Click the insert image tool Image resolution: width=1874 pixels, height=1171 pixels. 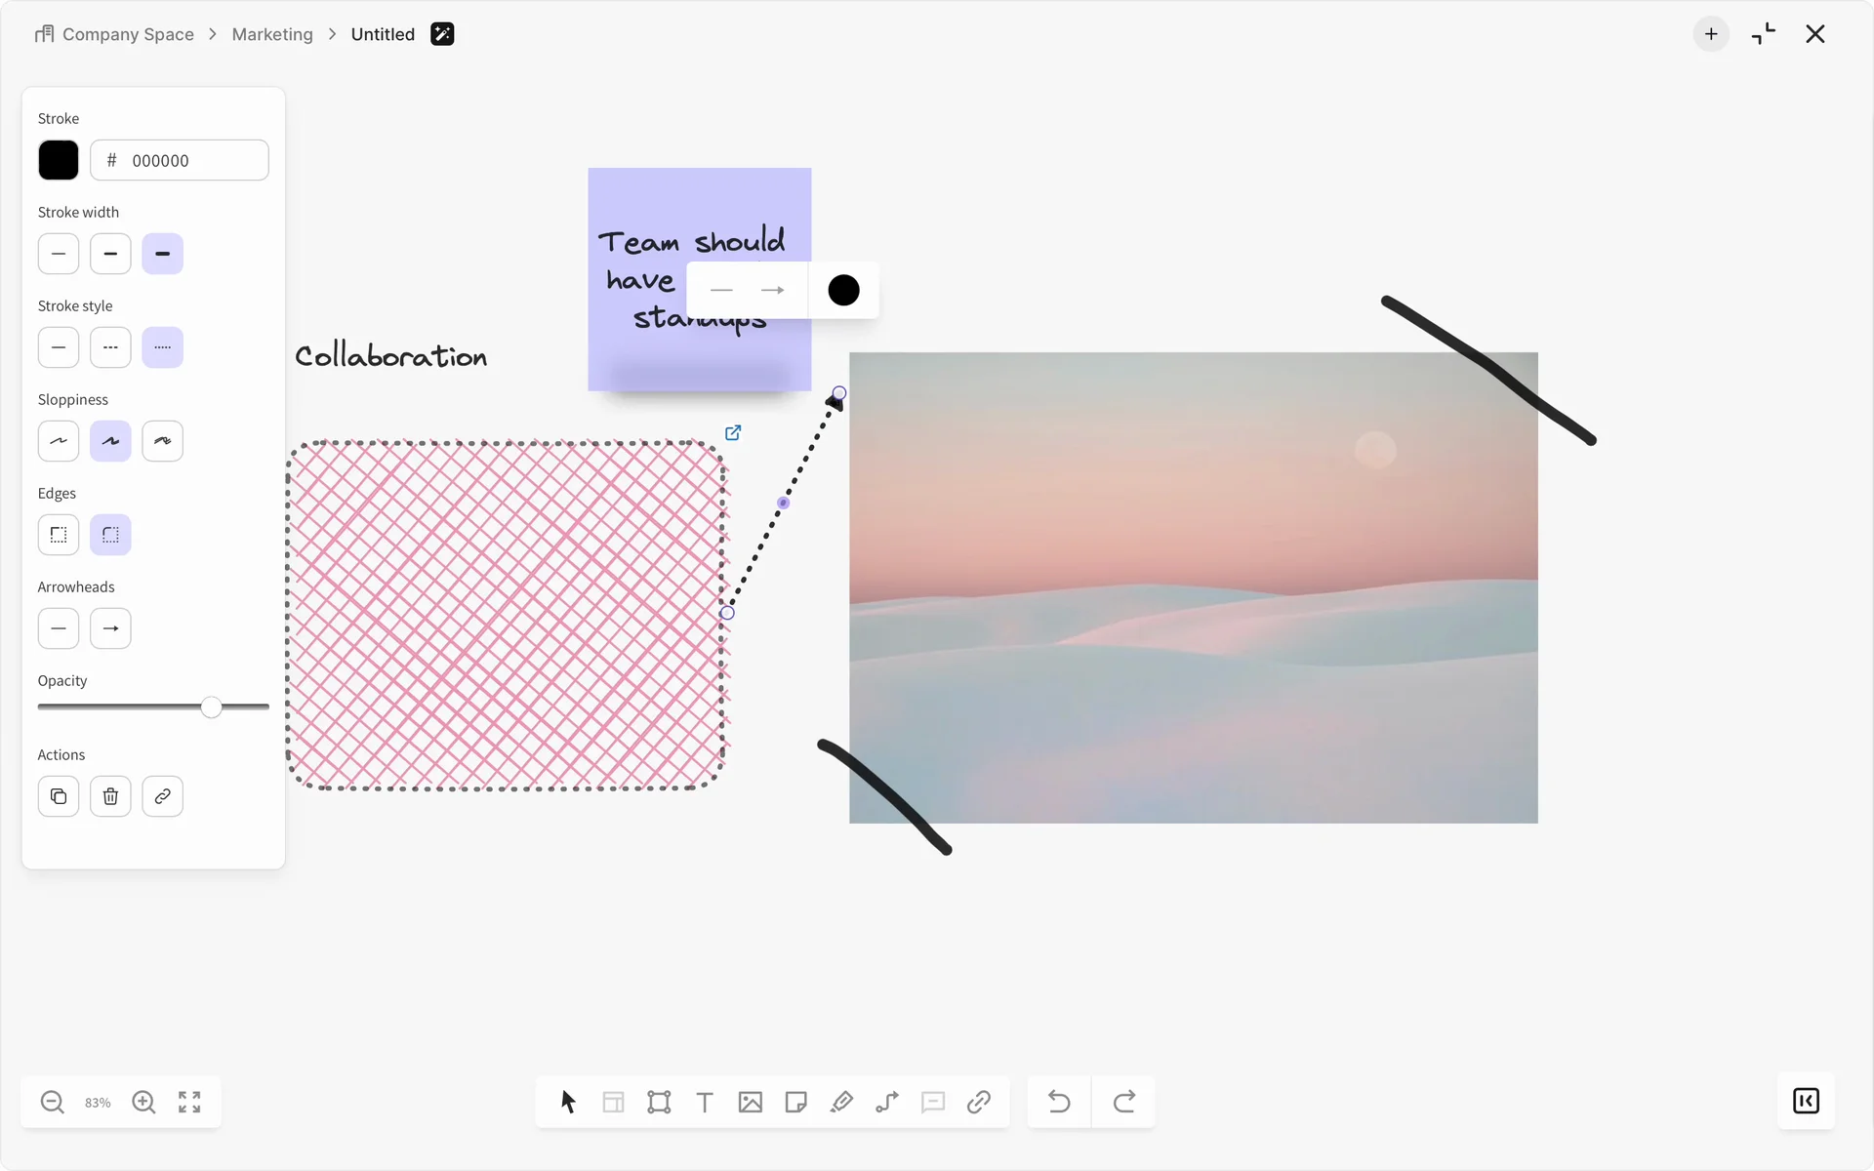[x=750, y=1102]
